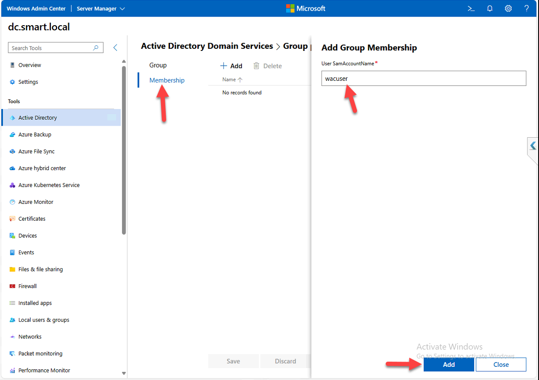This screenshot has height=380, width=539.
Task: Open Local users & groups tool
Action: pos(61,320)
